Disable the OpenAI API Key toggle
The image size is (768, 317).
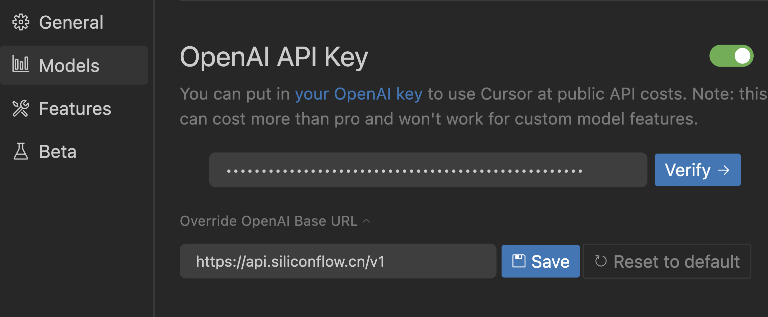point(731,56)
